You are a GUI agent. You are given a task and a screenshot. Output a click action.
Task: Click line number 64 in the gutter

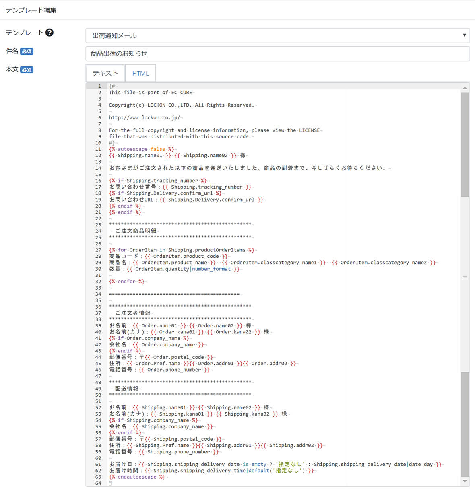coord(98,483)
